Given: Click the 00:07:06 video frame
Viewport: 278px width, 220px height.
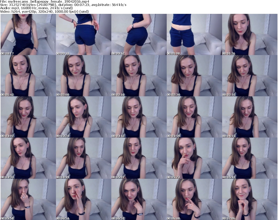Looking at the screenshot, I should click(x=250, y=199).
